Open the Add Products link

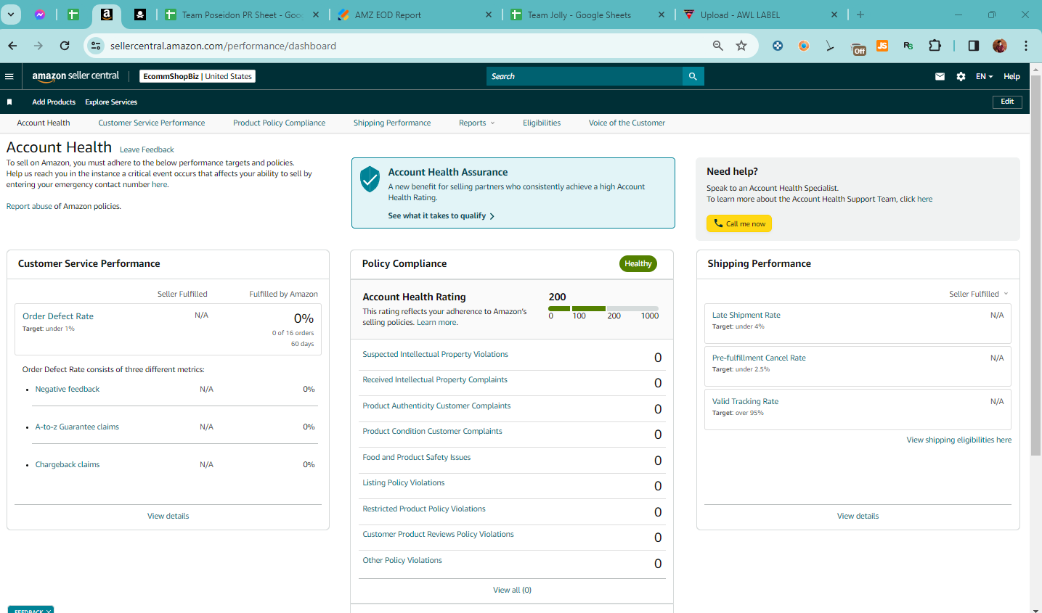[54, 102]
